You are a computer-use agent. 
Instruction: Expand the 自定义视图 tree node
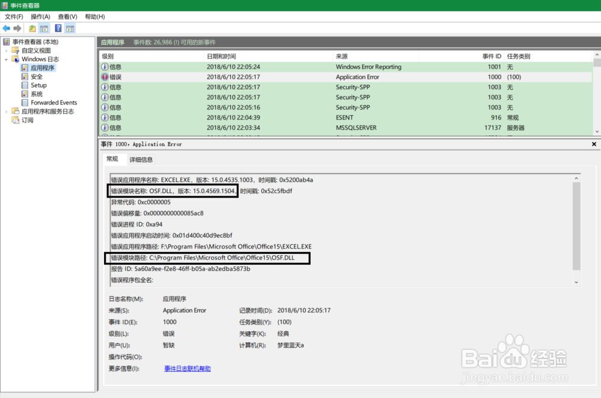(x=6, y=50)
